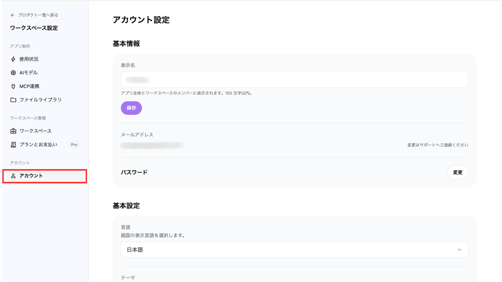The width and height of the screenshot is (502, 282).
Task: Click the 画面の表示言語を選択します description text
Action: [153, 235]
